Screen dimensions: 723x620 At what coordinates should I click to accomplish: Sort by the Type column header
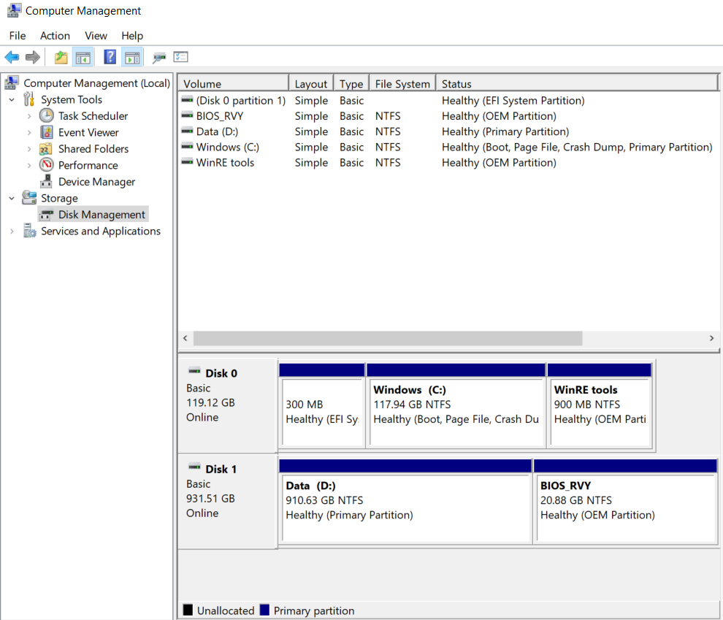click(x=351, y=83)
